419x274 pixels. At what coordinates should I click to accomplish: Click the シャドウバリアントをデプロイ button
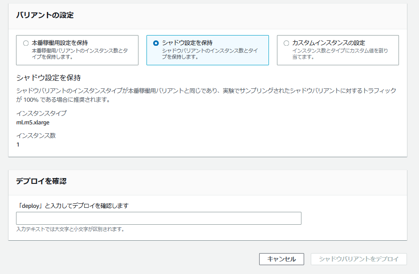tap(358, 259)
